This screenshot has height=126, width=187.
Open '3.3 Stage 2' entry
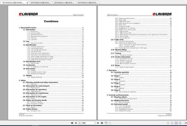tap(141, 79)
